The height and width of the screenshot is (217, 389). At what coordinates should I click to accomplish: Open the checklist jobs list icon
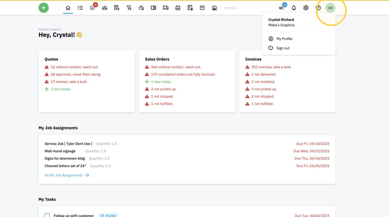80,8
